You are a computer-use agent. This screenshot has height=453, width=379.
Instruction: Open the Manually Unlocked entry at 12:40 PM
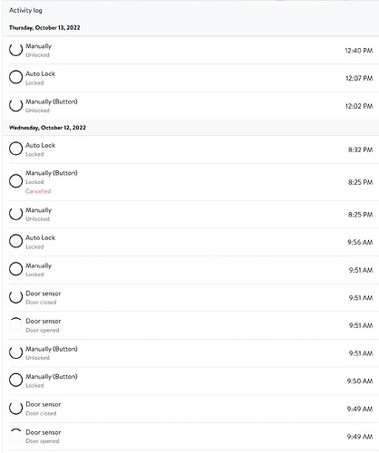click(190, 50)
